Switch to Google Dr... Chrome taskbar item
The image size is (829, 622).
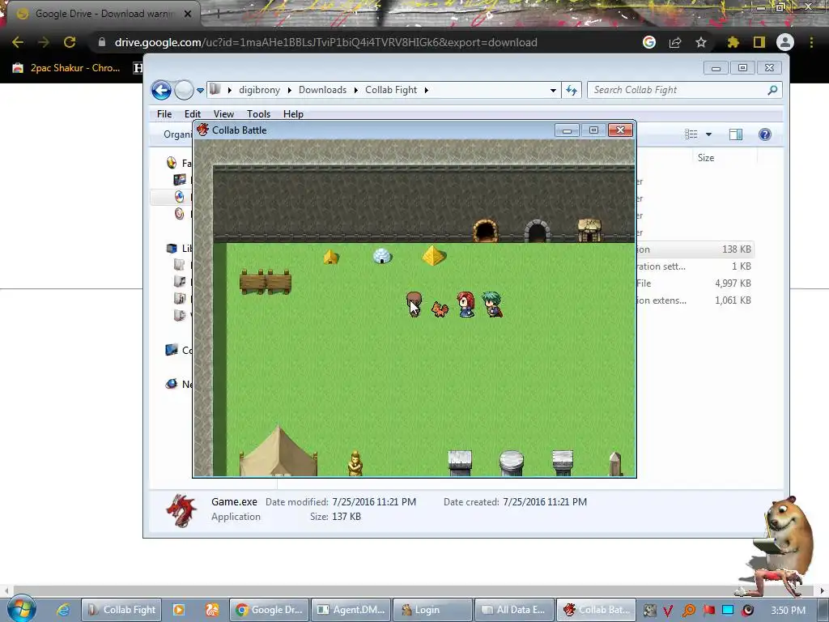[270, 610]
